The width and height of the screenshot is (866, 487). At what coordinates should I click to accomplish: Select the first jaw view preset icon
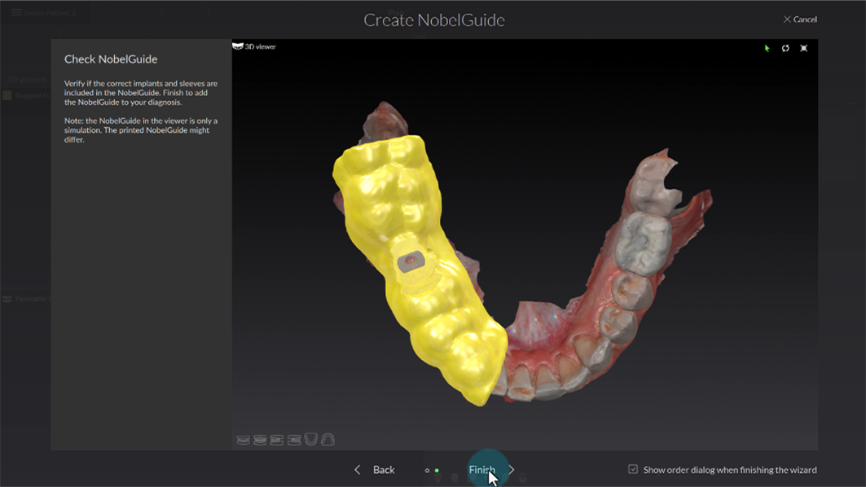tap(243, 440)
